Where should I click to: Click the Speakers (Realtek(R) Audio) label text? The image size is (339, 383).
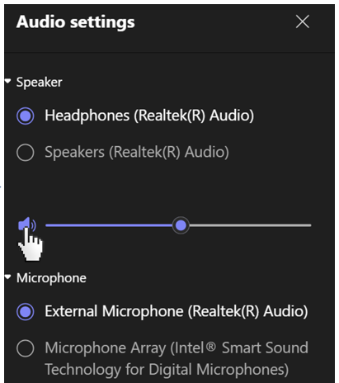point(137,152)
